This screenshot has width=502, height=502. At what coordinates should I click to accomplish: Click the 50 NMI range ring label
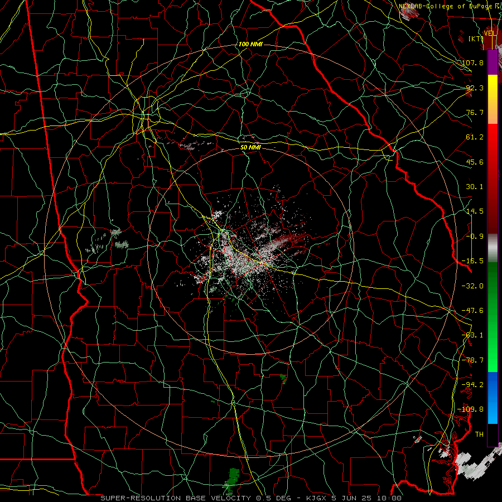(x=250, y=147)
